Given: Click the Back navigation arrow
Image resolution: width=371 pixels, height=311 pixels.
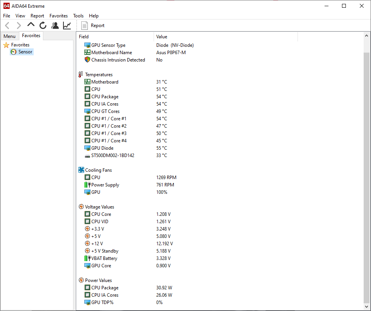Looking at the screenshot, I should pos(7,26).
